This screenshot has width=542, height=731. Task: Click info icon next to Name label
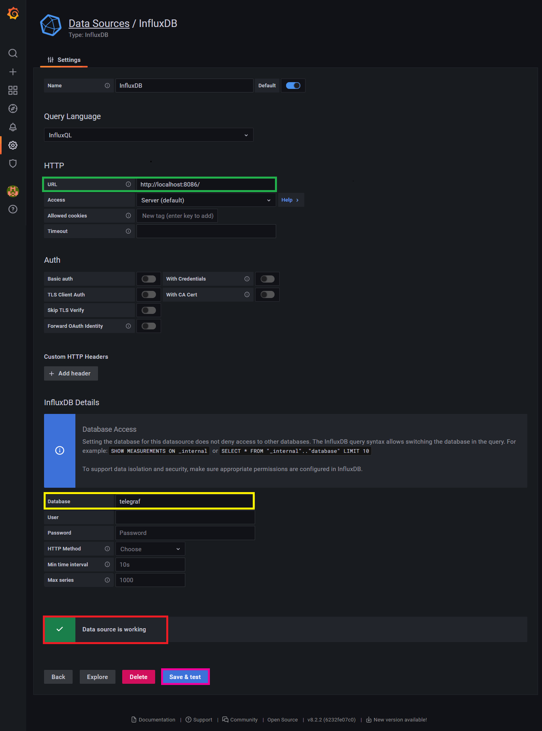tap(107, 86)
